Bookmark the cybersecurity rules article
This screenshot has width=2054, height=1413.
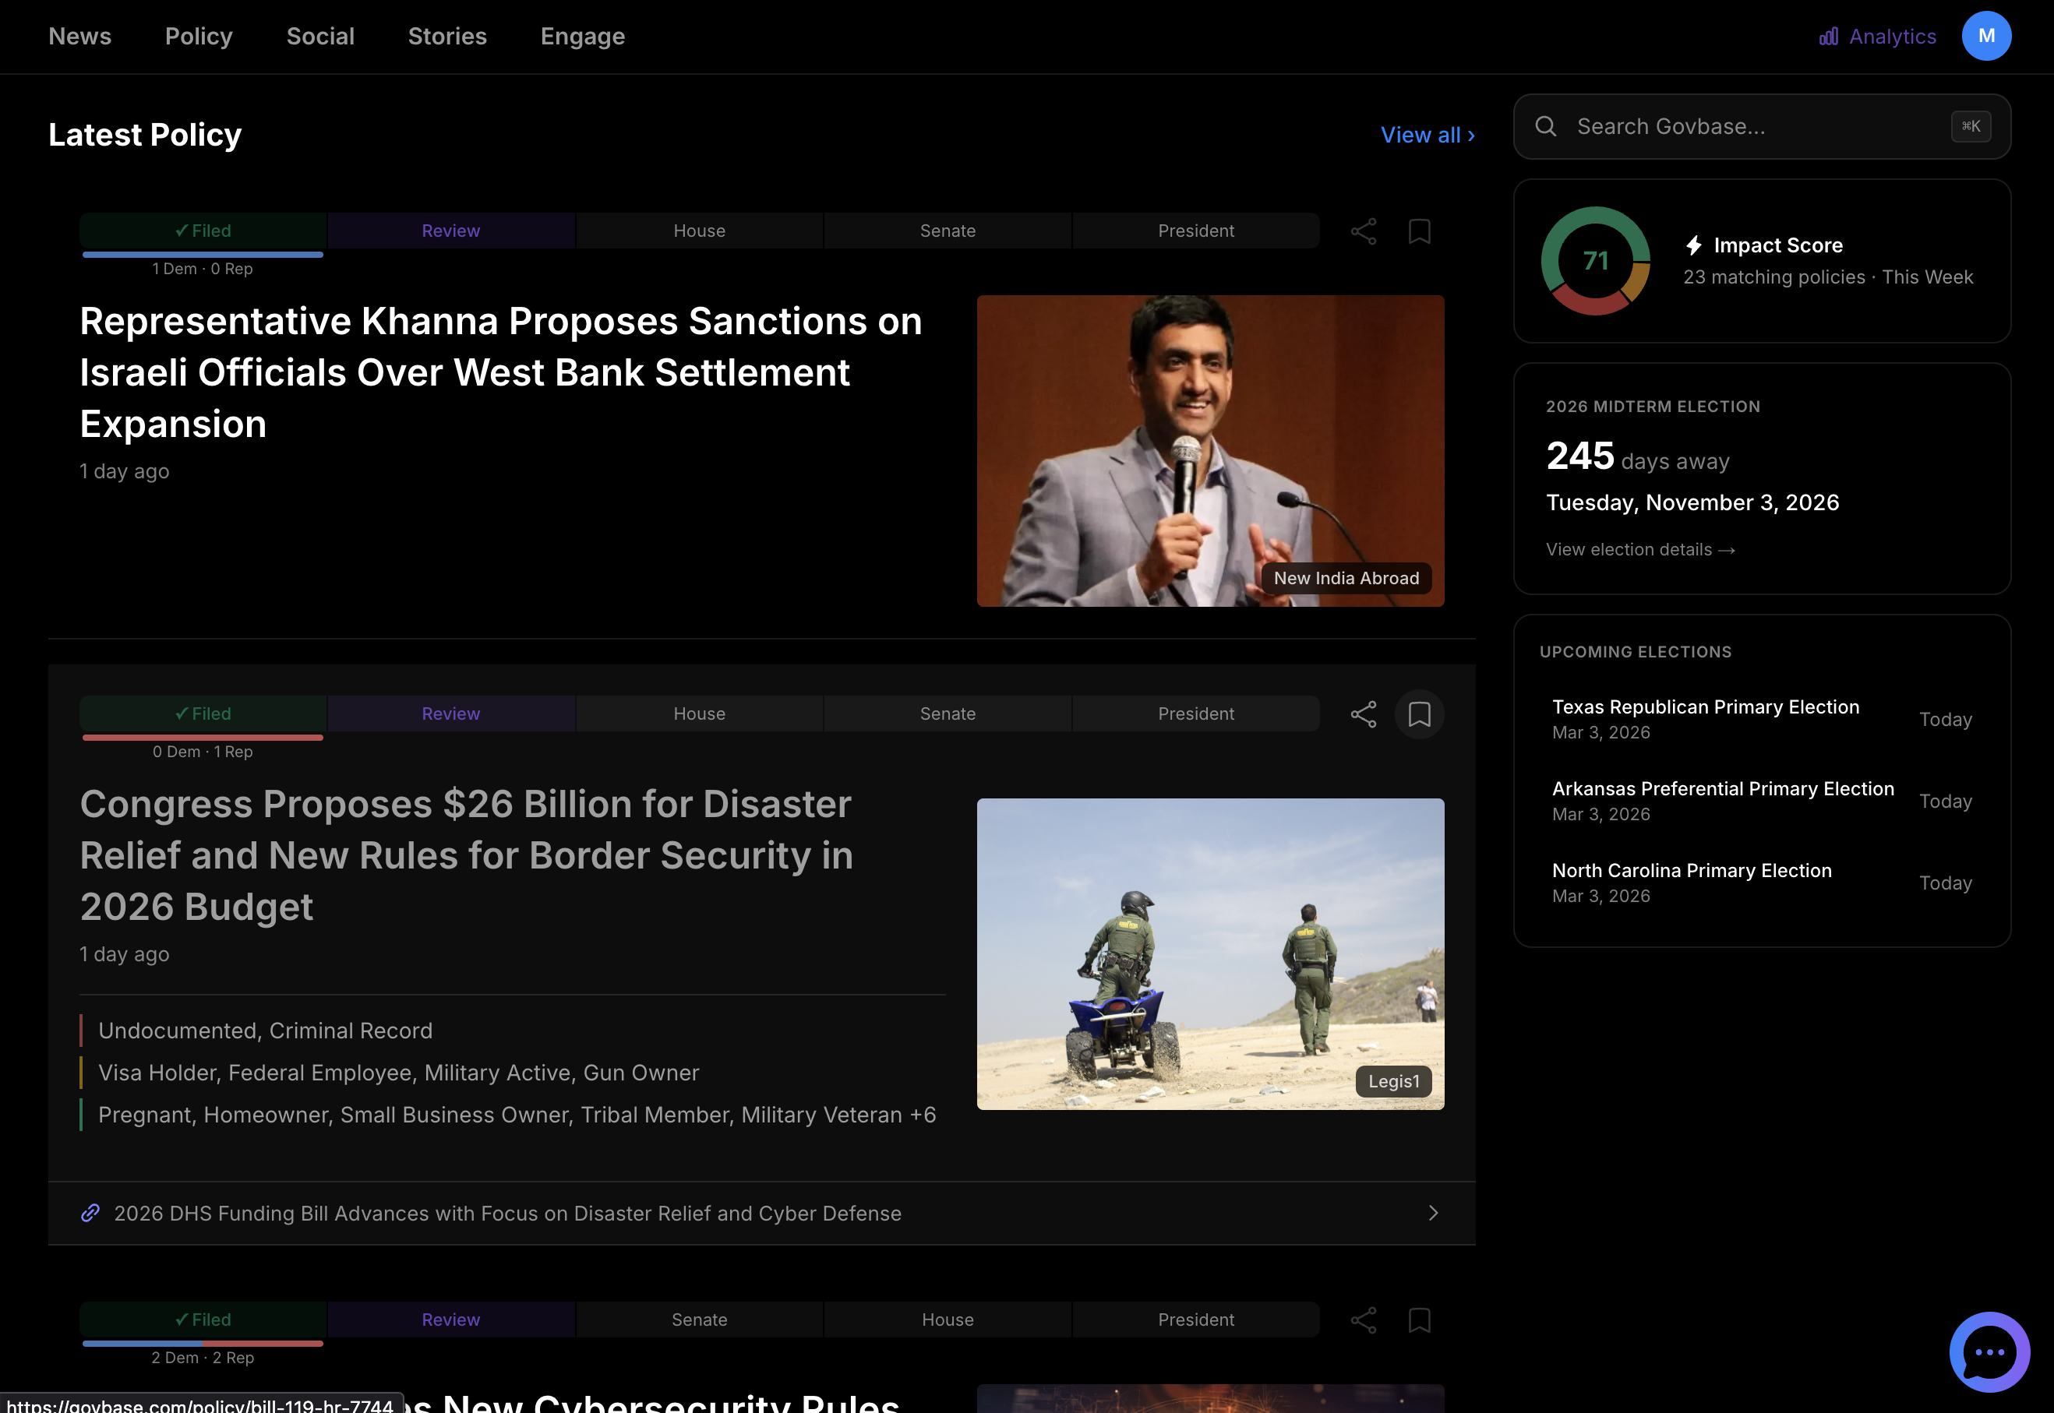click(x=1419, y=1320)
